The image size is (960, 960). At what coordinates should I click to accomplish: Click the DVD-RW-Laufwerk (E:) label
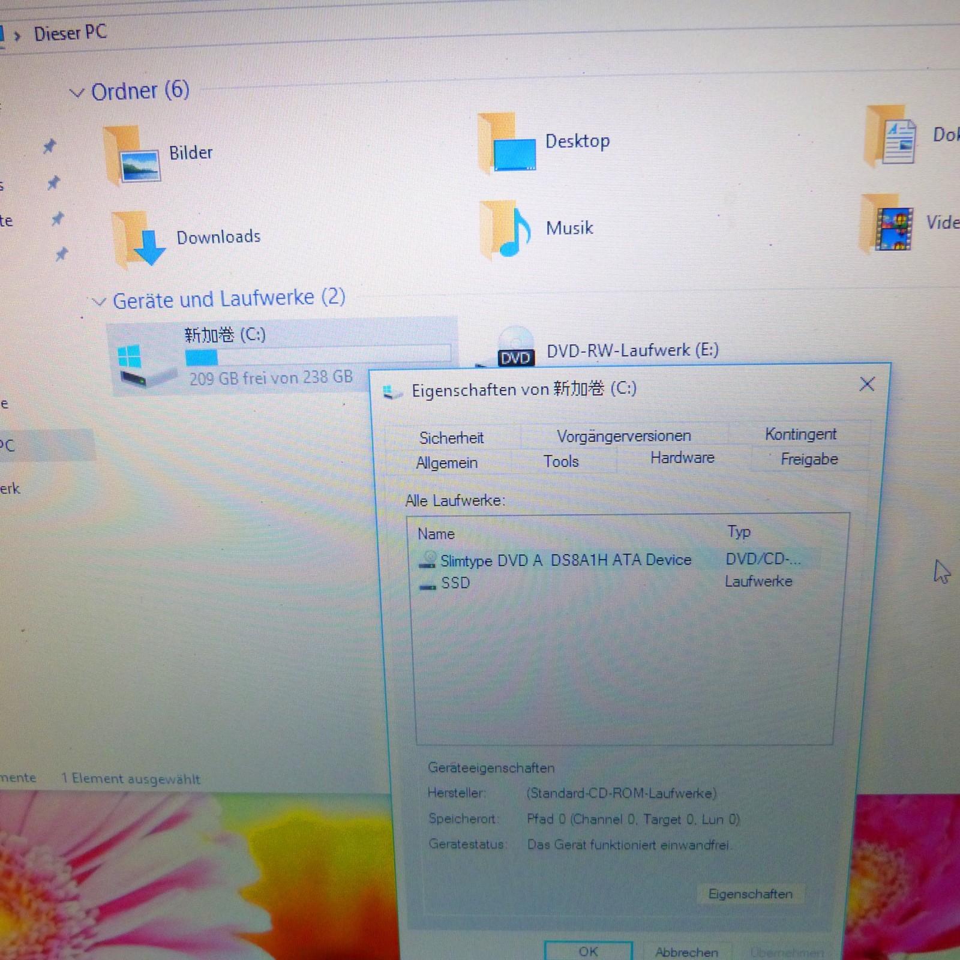tap(632, 350)
